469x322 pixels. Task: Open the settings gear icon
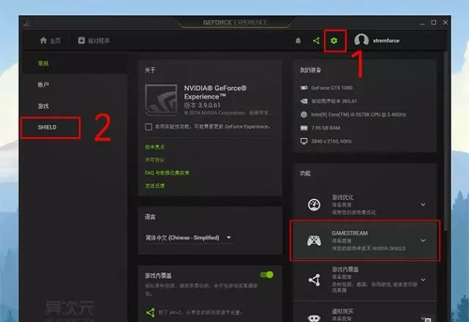click(x=334, y=41)
